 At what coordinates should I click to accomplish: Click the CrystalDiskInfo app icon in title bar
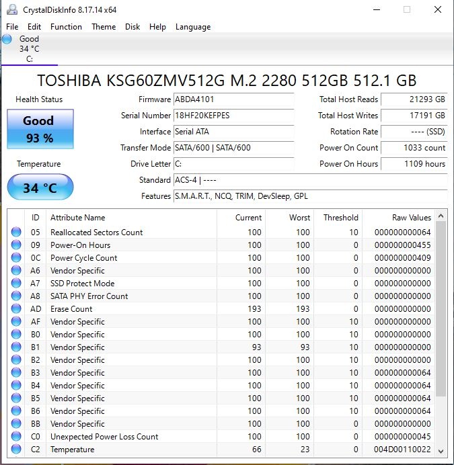pos(12,10)
